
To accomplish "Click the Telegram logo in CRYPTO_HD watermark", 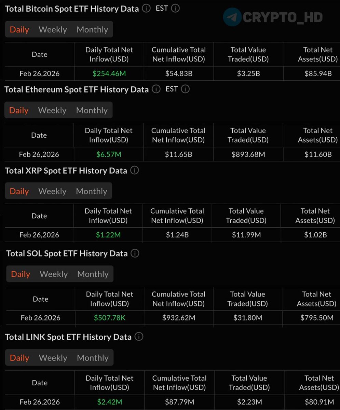I will (x=232, y=17).
